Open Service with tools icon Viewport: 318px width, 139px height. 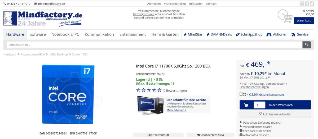tap(300, 34)
